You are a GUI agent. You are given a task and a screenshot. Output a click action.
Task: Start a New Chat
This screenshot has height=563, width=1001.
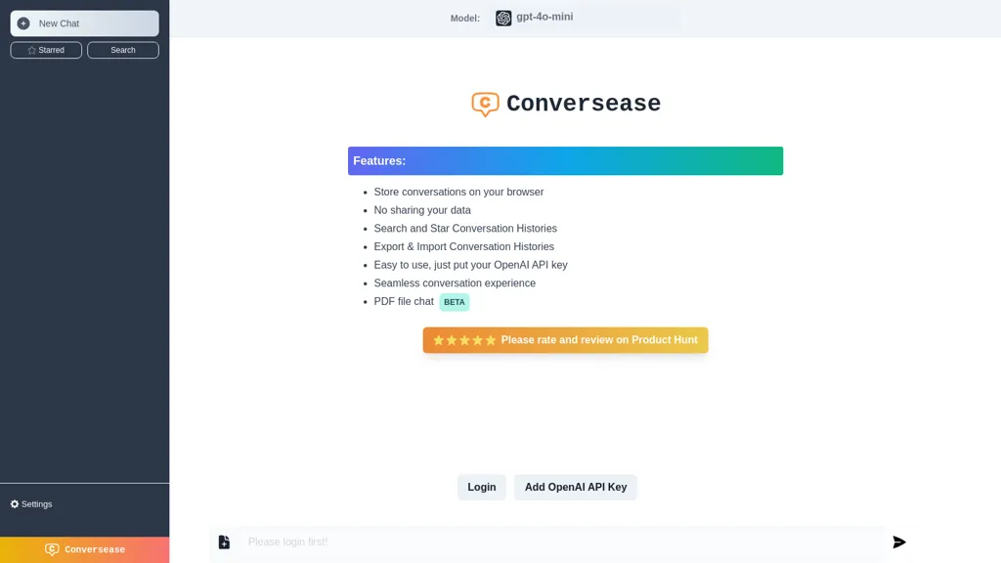pos(84,23)
